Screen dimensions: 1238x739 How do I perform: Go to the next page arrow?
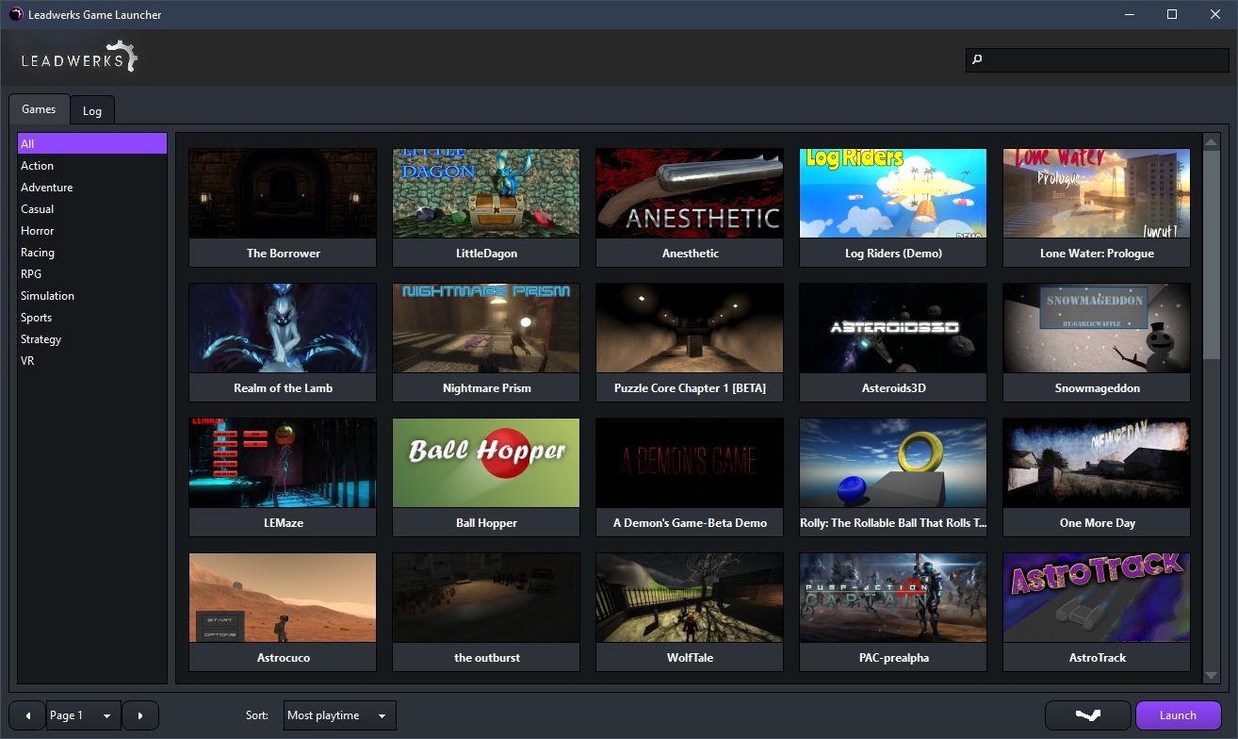click(140, 715)
